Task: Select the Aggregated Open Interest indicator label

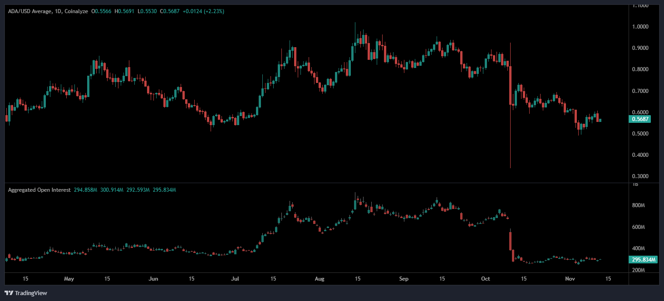Action: tap(39, 190)
